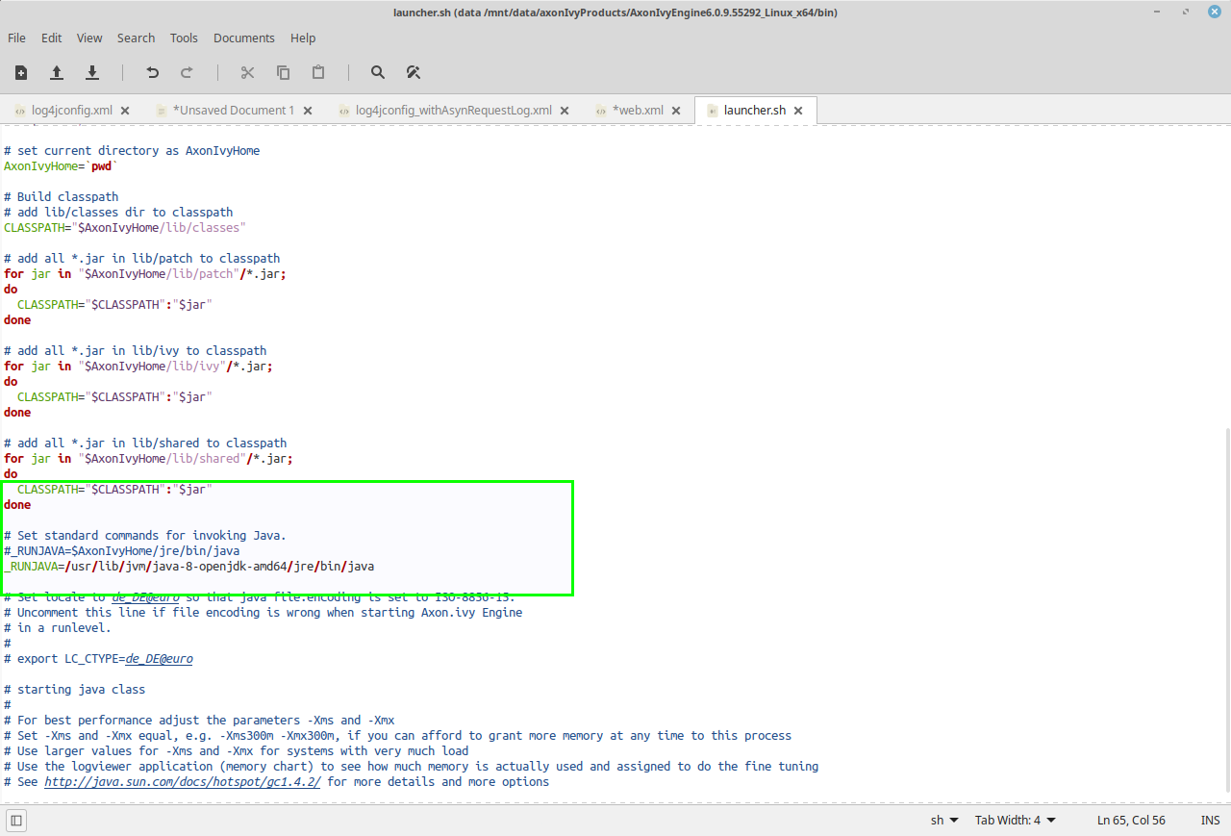This screenshot has height=836, width=1231.
Task: Toggle the side pane from status bar
Action: (x=16, y=821)
